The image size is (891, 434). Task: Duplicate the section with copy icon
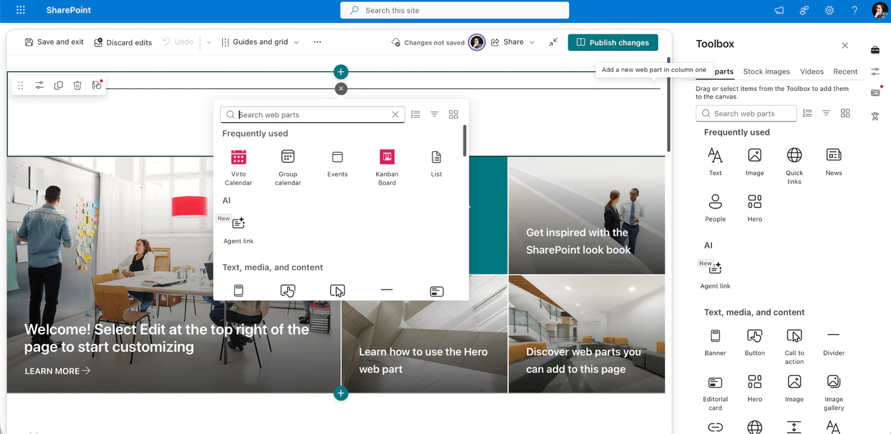59,85
